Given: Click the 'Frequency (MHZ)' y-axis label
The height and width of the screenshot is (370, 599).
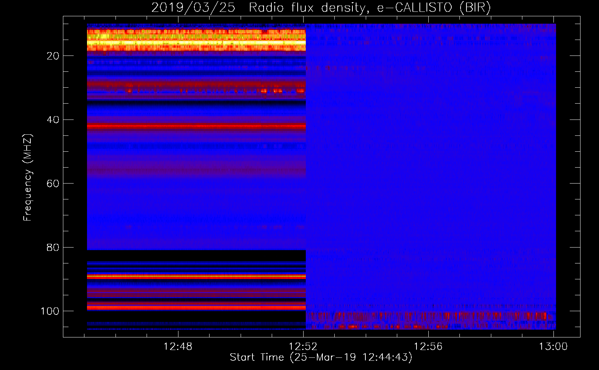Looking at the screenshot, I should pos(28,177).
